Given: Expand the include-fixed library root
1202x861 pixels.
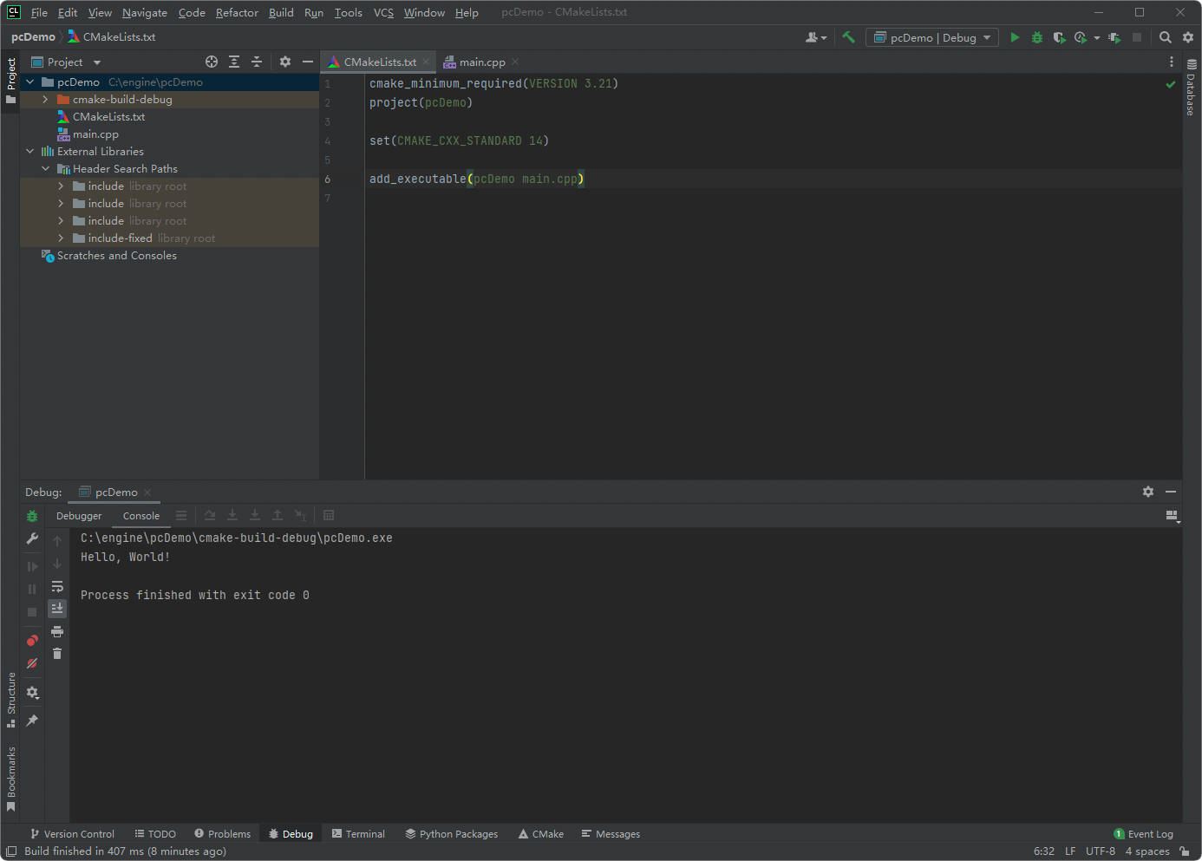Looking at the screenshot, I should tap(61, 238).
